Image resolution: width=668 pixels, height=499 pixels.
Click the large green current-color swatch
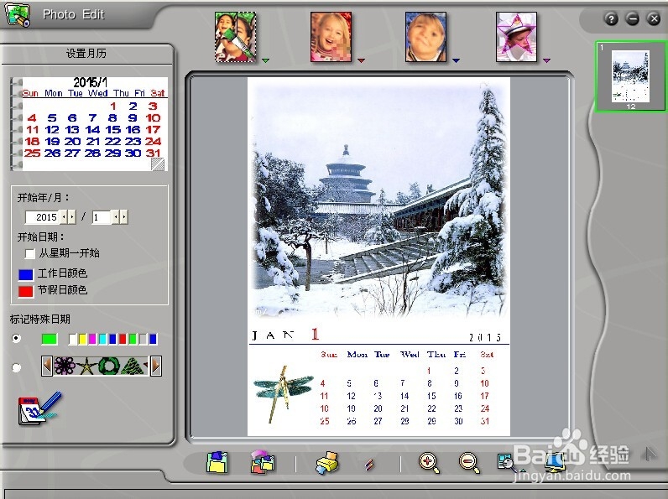pos(50,339)
